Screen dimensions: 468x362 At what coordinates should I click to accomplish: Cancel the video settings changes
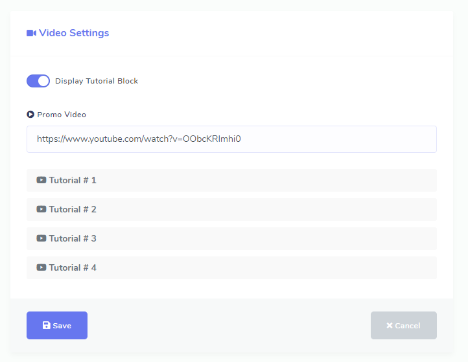tap(403, 326)
